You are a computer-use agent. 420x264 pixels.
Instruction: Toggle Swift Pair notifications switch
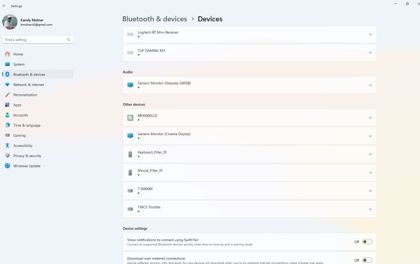[x=367, y=242]
